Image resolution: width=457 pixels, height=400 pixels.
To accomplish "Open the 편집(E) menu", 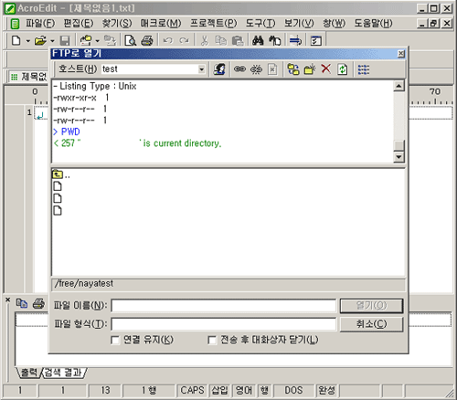I will coord(79,23).
